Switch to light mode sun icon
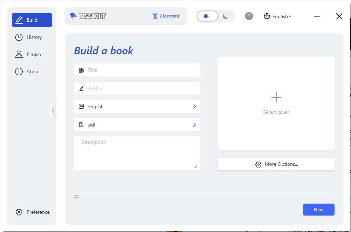This screenshot has height=232, width=351. coord(206,16)
